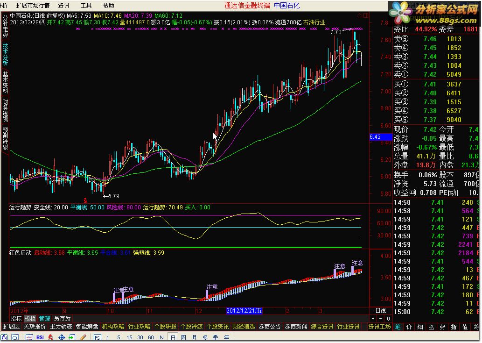Image resolution: width=482 pixels, height=343 pixels.
Task: Select the 年 yearly period button
Action: click(x=227, y=337)
